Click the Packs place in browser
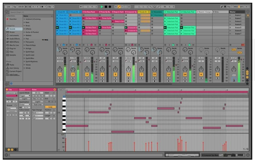255x162 pixels. [11, 65]
